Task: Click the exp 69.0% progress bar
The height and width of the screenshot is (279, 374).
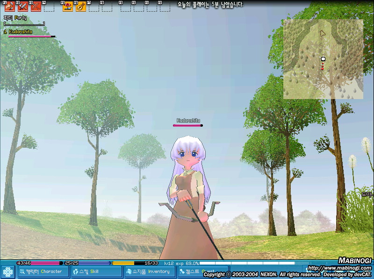Action: pyautogui.click(x=247, y=263)
